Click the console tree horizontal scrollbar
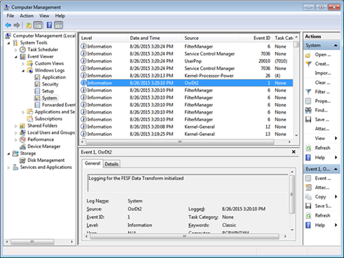Viewport: 344px width, 258px height. (x=32, y=242)
